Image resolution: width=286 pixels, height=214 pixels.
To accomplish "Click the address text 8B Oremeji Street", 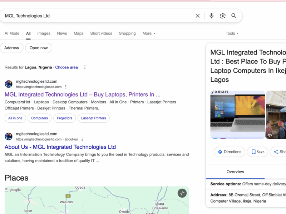I will pos(248,198).
